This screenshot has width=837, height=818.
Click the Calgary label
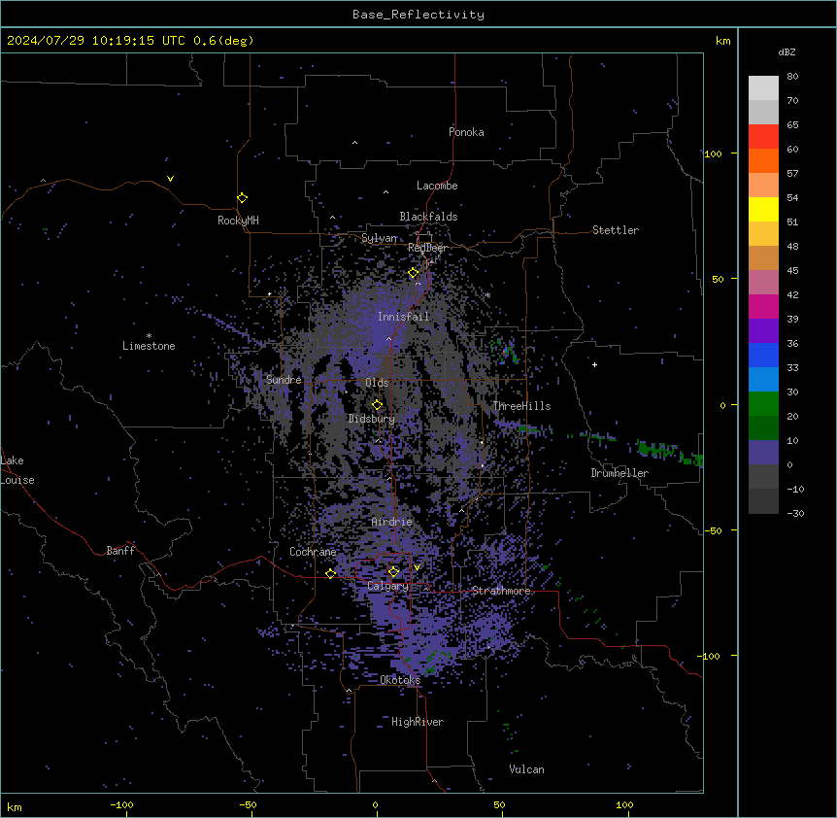[x=387, y=586]
